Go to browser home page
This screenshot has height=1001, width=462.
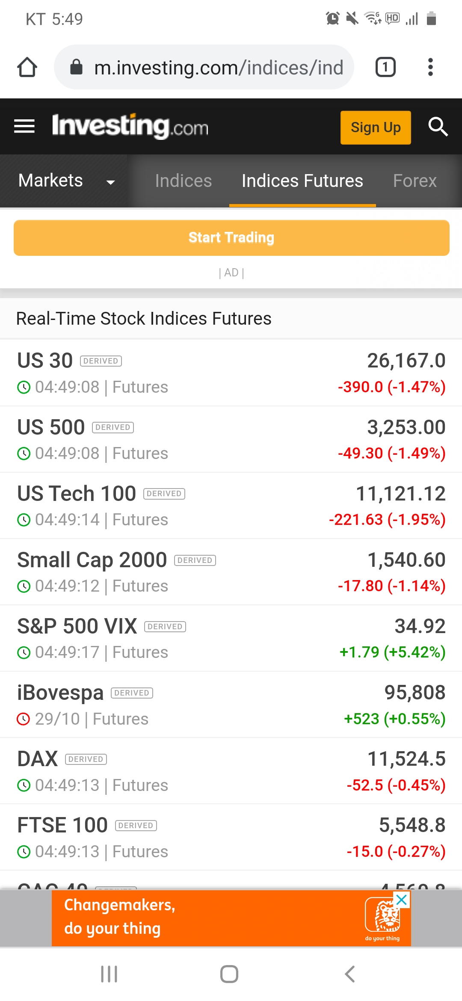coord(27,67)
